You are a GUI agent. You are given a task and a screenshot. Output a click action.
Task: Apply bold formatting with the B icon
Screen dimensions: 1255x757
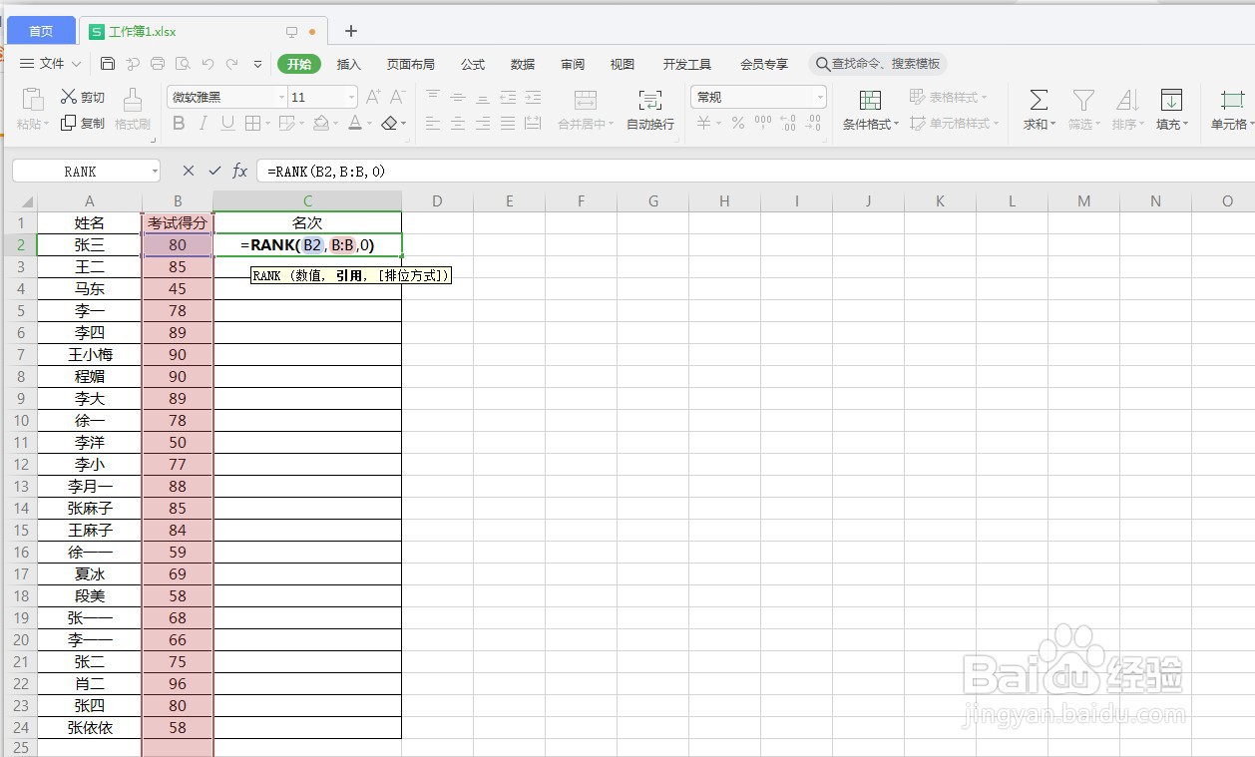[179, 123]
